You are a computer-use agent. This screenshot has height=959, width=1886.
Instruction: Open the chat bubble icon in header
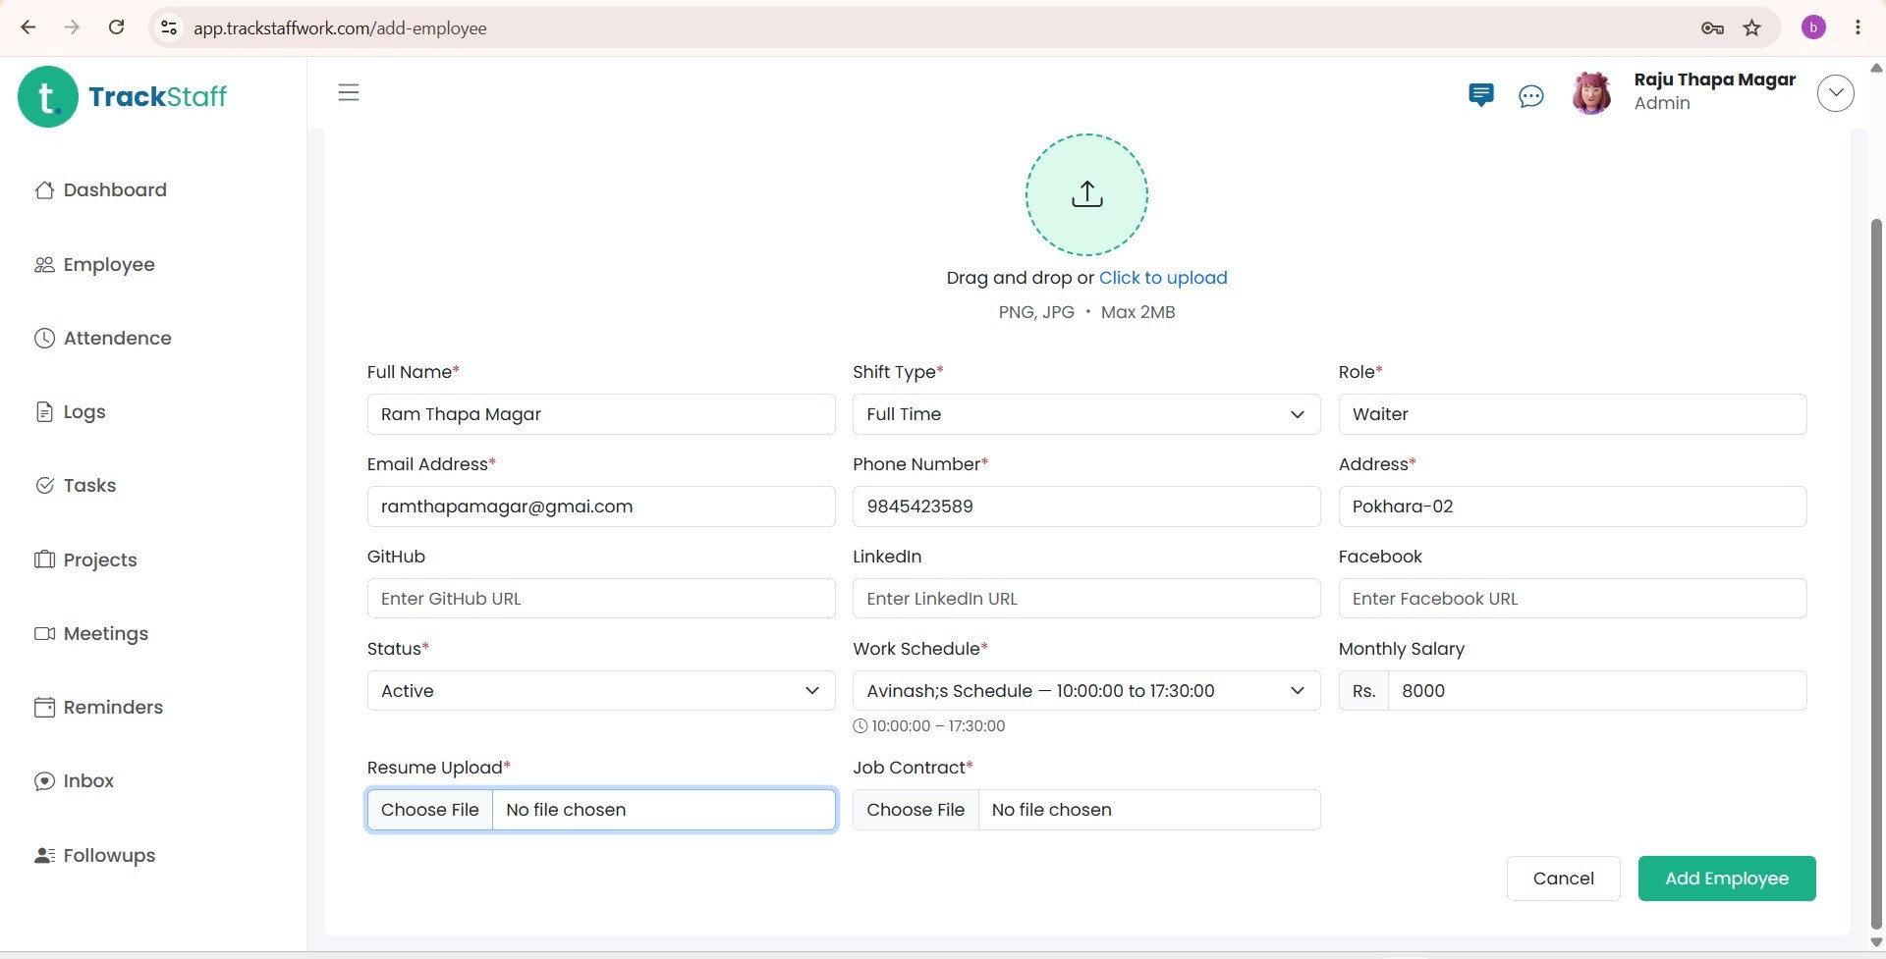click(x=1530, y=96)
